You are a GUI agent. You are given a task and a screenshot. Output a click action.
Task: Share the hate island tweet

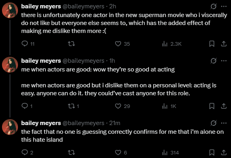coord(224,152)
